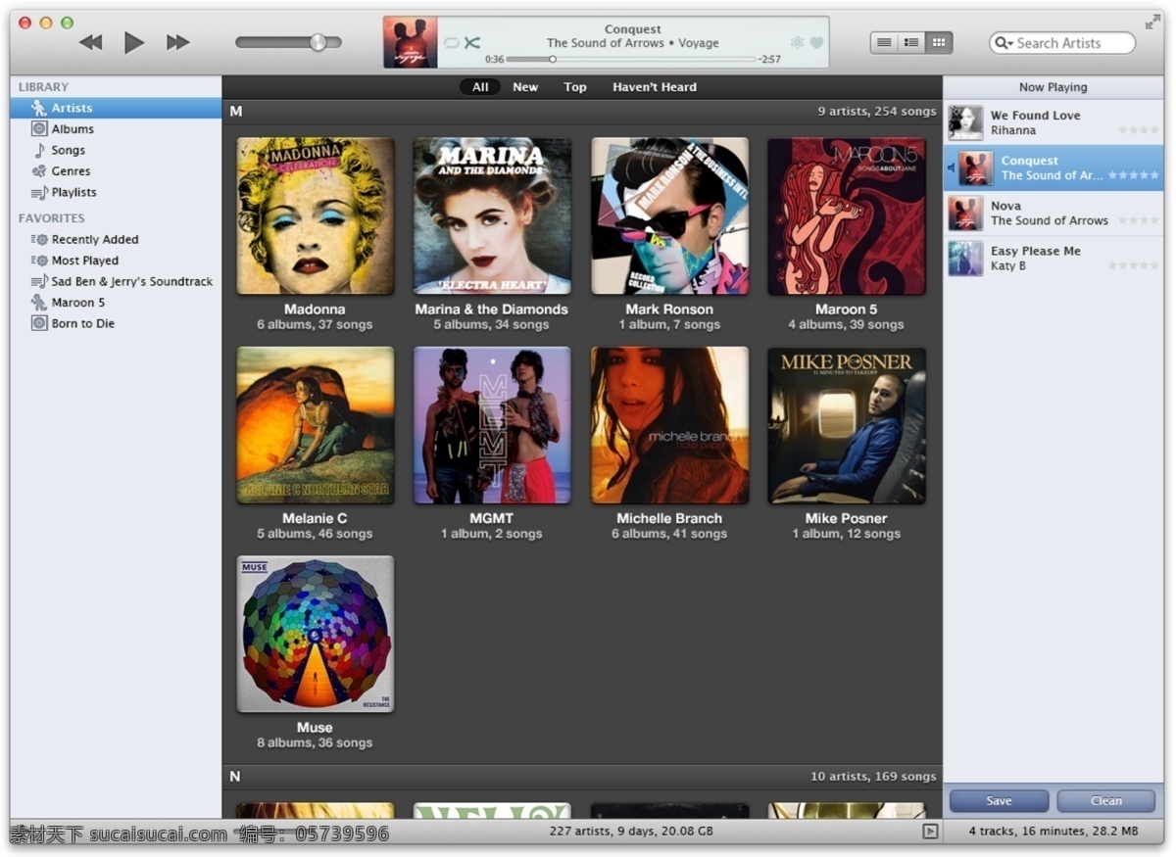Open the search scope magnifier dropdown

[x=1004, y=43]
